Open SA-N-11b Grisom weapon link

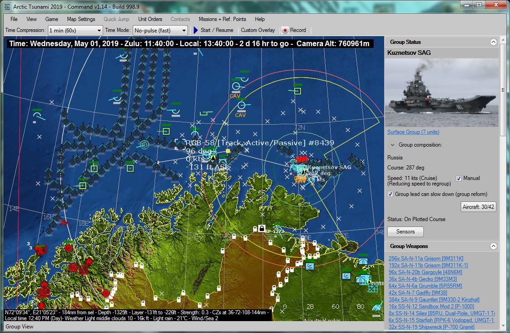[x=428, y=265]
